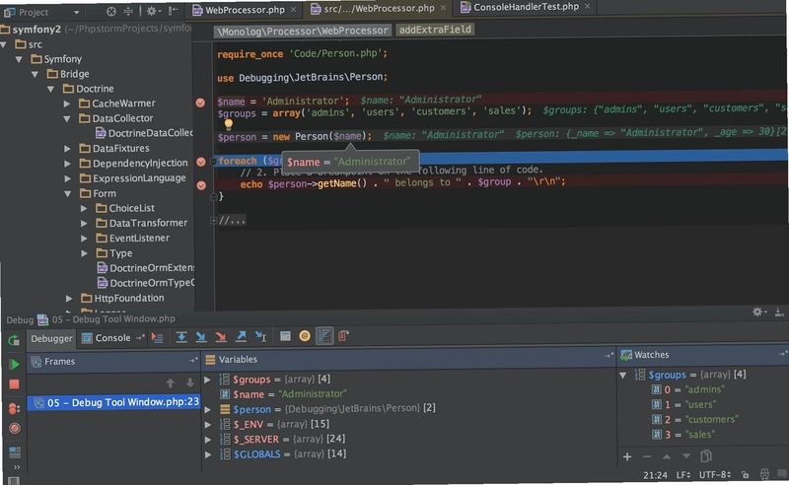Expand $_SERVER array variable
Viewport: 789px width, 485px height.
[x=207, y=440]
